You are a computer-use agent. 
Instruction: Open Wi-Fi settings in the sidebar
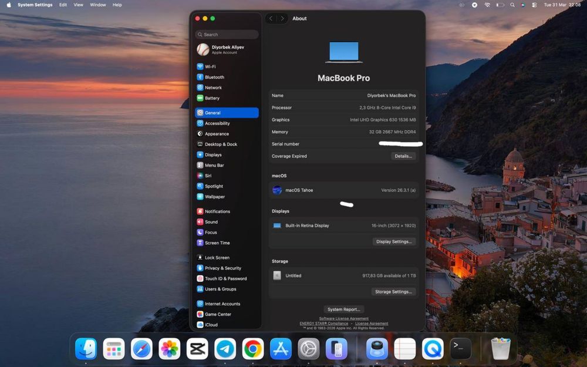pos(227,67)
